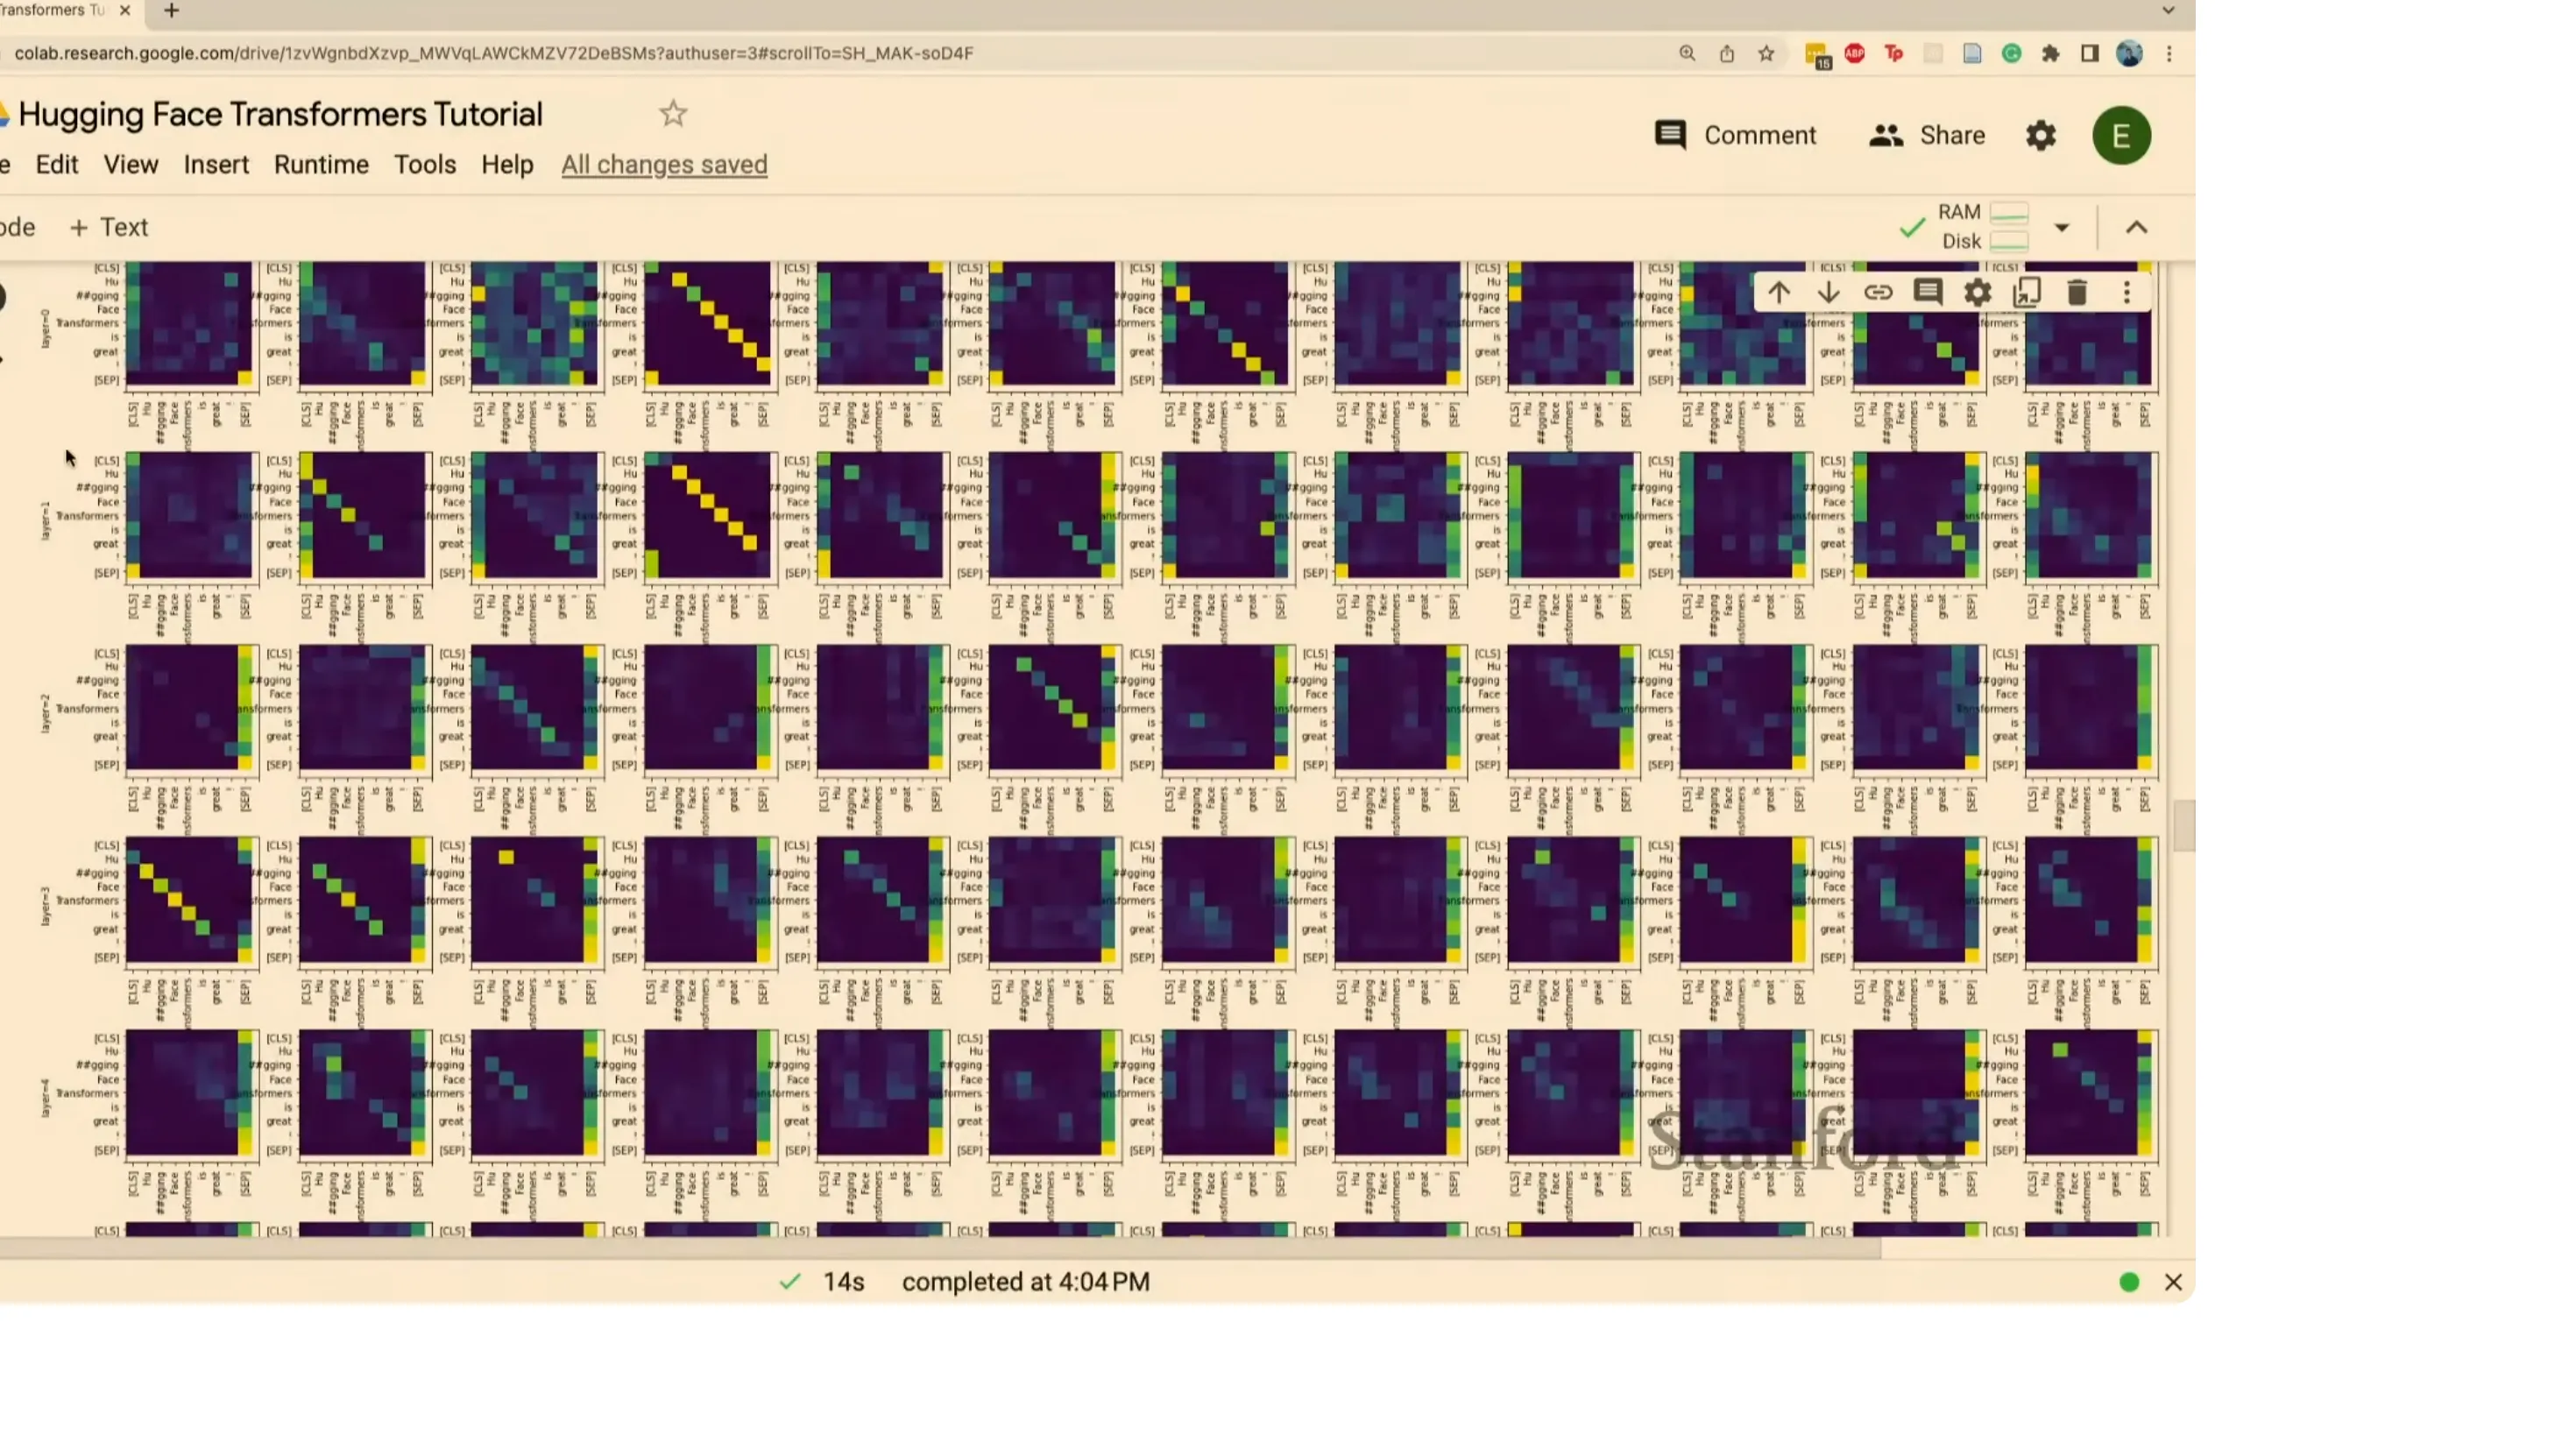The height and width of the screenshot is (1449, 2576).
Task: Open the Help menu
Action: [507, 164]
